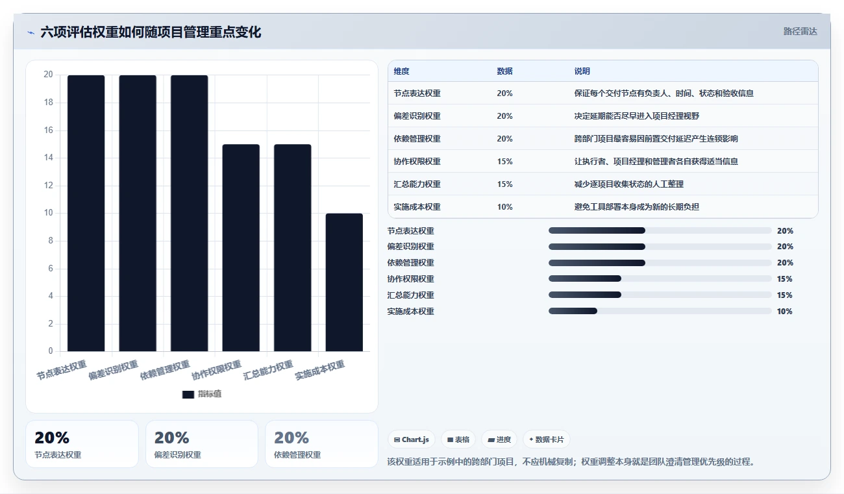
Task: Click the 汇总能力权重 bar in chart
Action: (292, 248)
